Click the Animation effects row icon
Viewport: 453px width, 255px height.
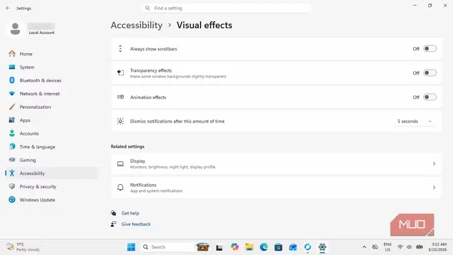[x=120, y=97]
